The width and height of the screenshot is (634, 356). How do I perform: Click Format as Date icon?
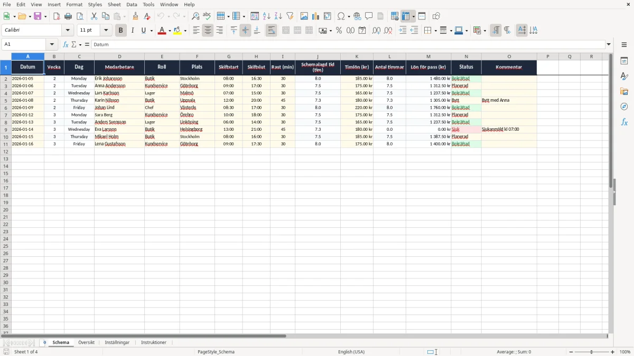pyautogui.click(x=362, y=31)
